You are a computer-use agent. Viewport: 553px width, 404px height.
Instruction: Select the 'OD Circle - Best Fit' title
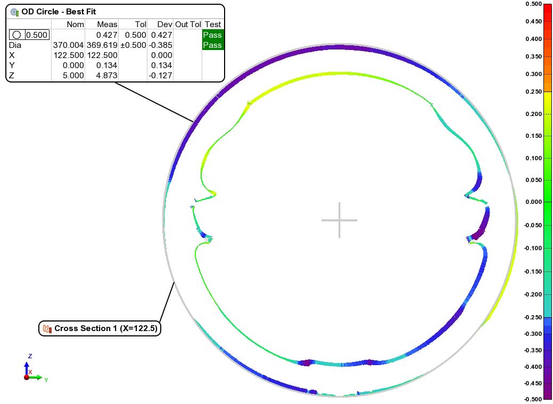(x=59, y=12)
